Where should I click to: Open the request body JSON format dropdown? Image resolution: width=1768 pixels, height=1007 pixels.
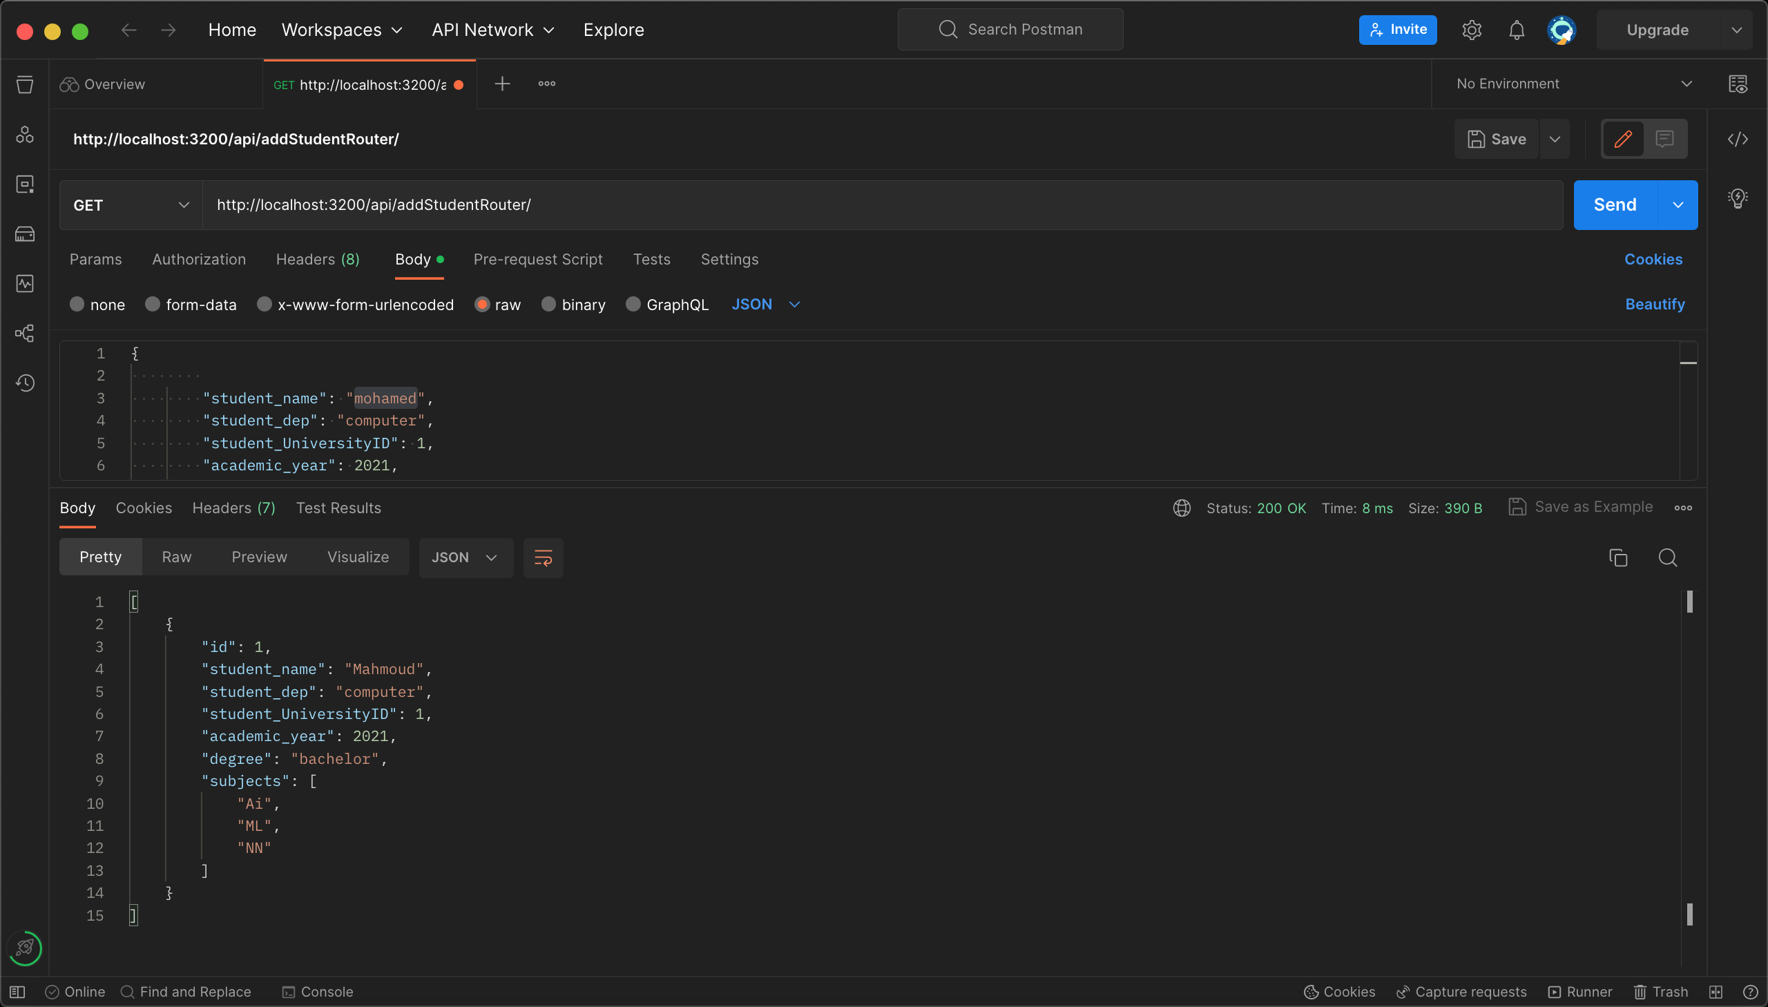click(x=765, y=305)
